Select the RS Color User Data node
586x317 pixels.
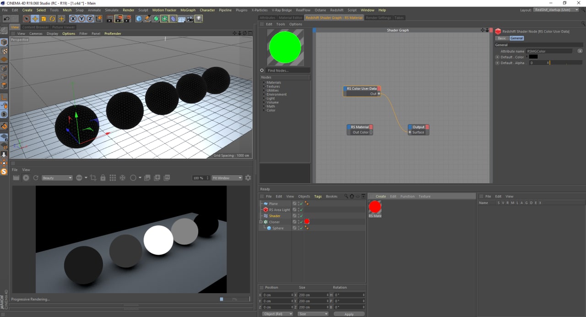[x=362, y=91]
